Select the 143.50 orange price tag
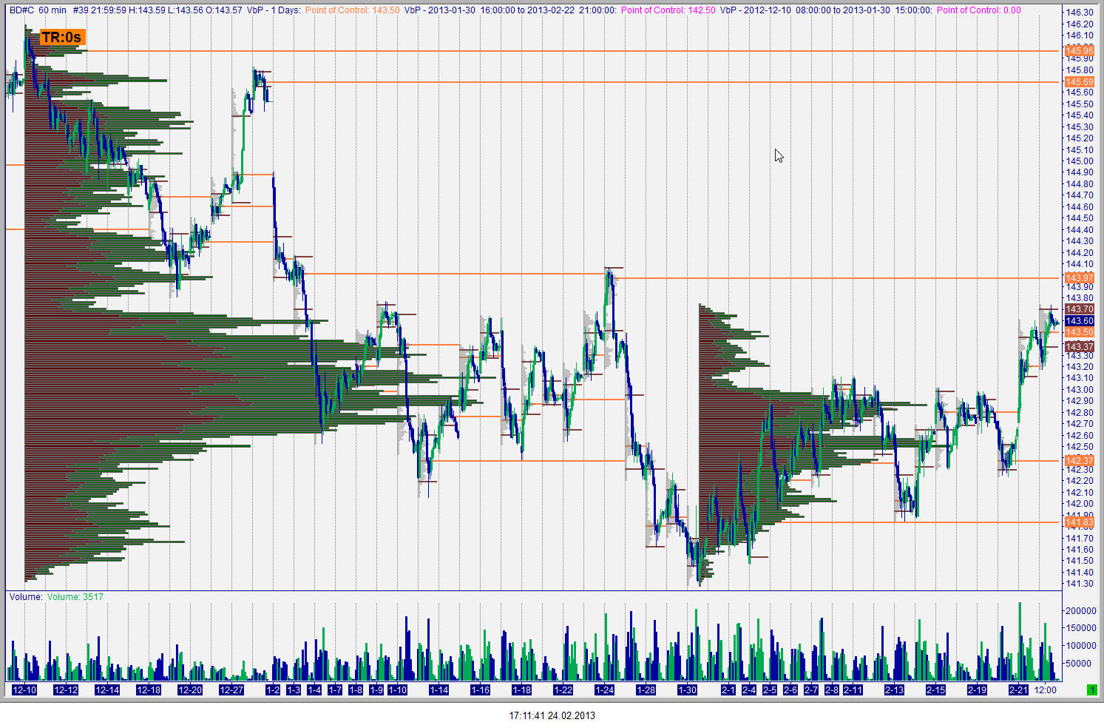Viewport: 1104px width, 728px height. pos(1080,332)
